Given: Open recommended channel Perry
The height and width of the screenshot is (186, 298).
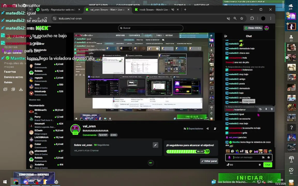Looking at the screenshot, I should [46, 118].
